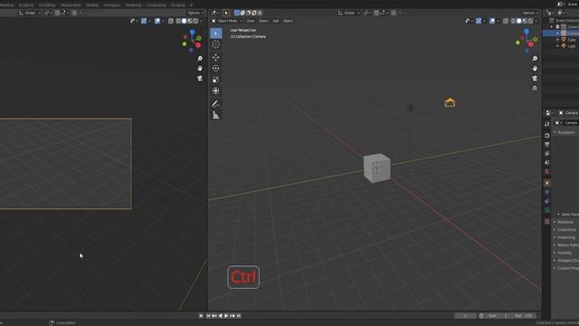Click zoom magnifier in left viewport
The width and height of the screenshot is (579, 326).
click(x=200, y=59)
